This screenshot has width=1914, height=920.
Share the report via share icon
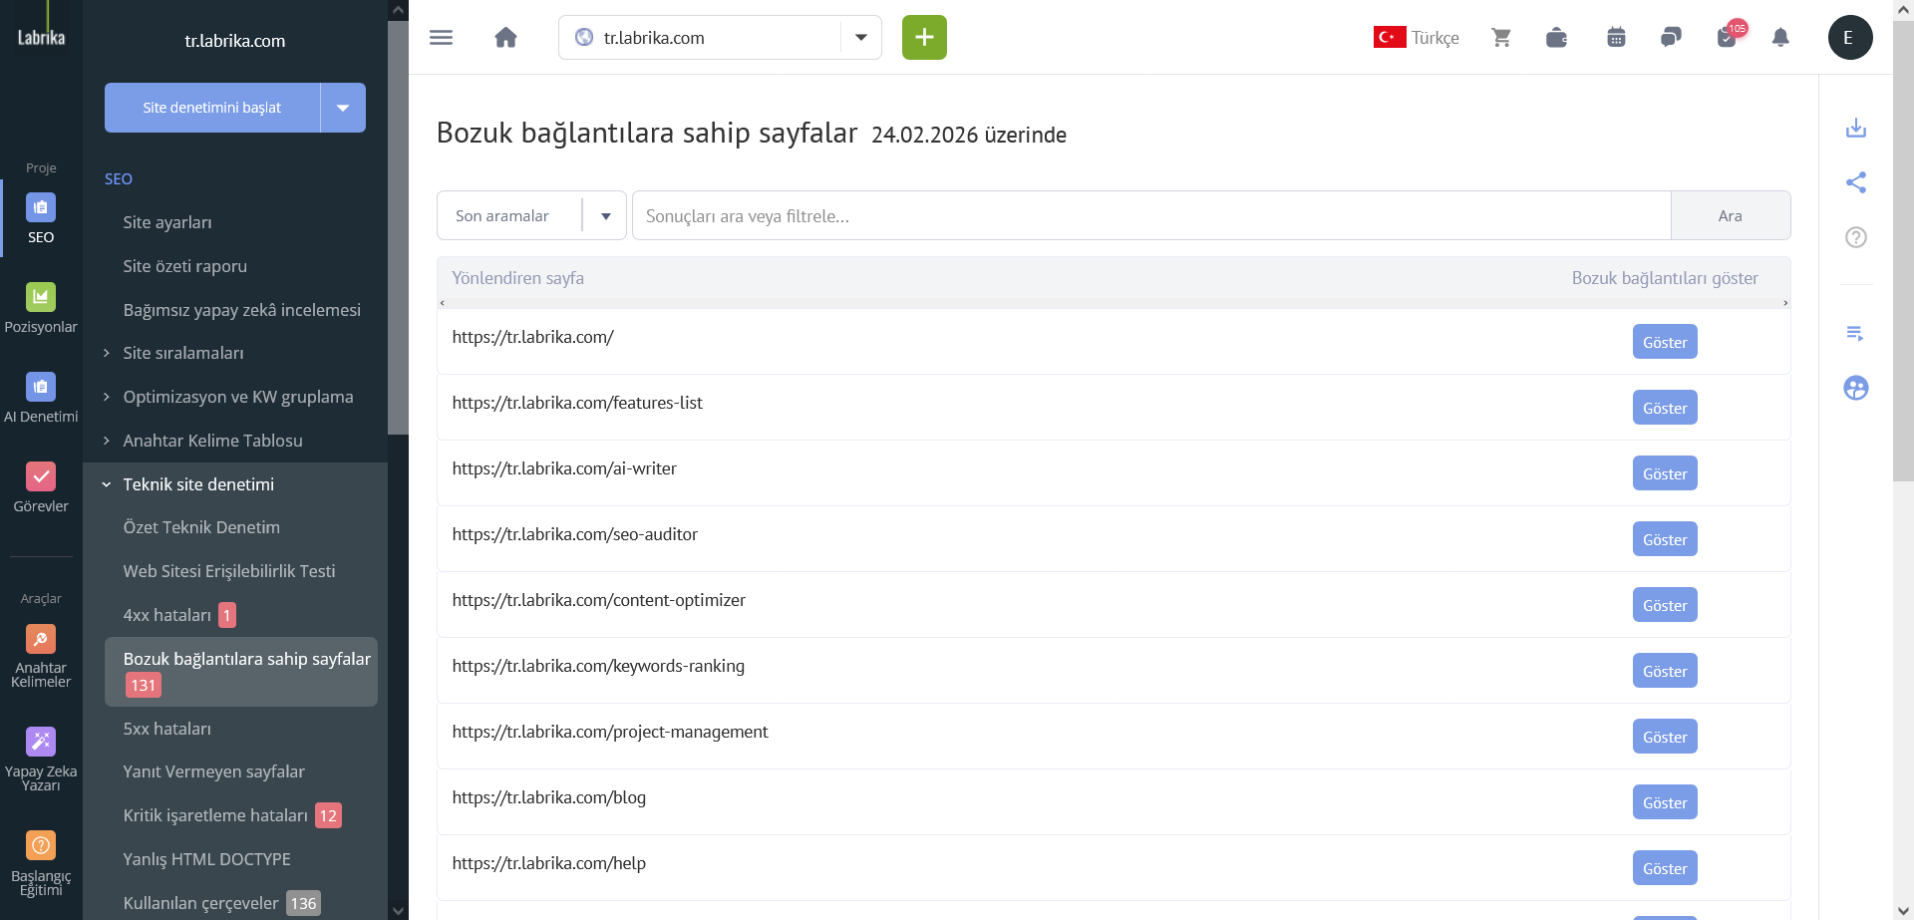coord(1855,182)
